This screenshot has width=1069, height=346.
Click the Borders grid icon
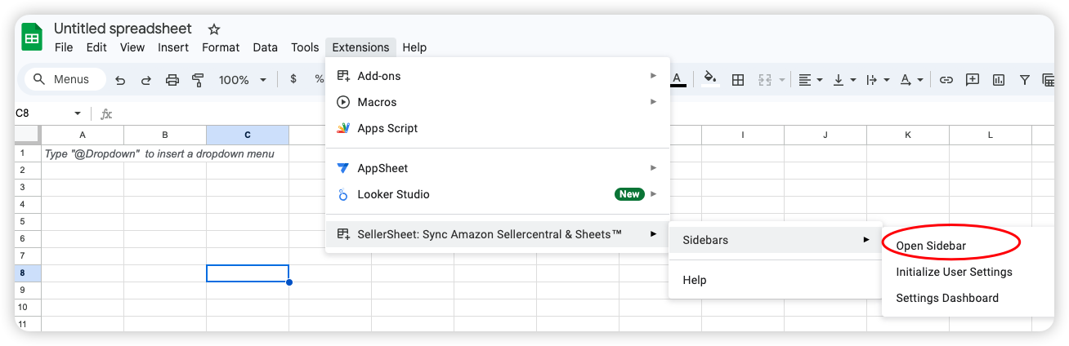pos(738,80)
